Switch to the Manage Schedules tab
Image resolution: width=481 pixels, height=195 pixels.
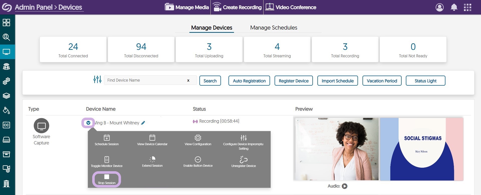click(274, 28)
